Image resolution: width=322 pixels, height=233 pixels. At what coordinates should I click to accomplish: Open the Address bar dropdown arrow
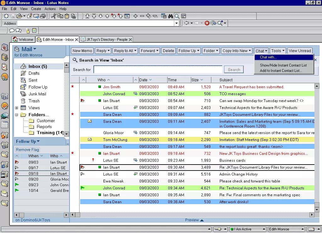176,23
